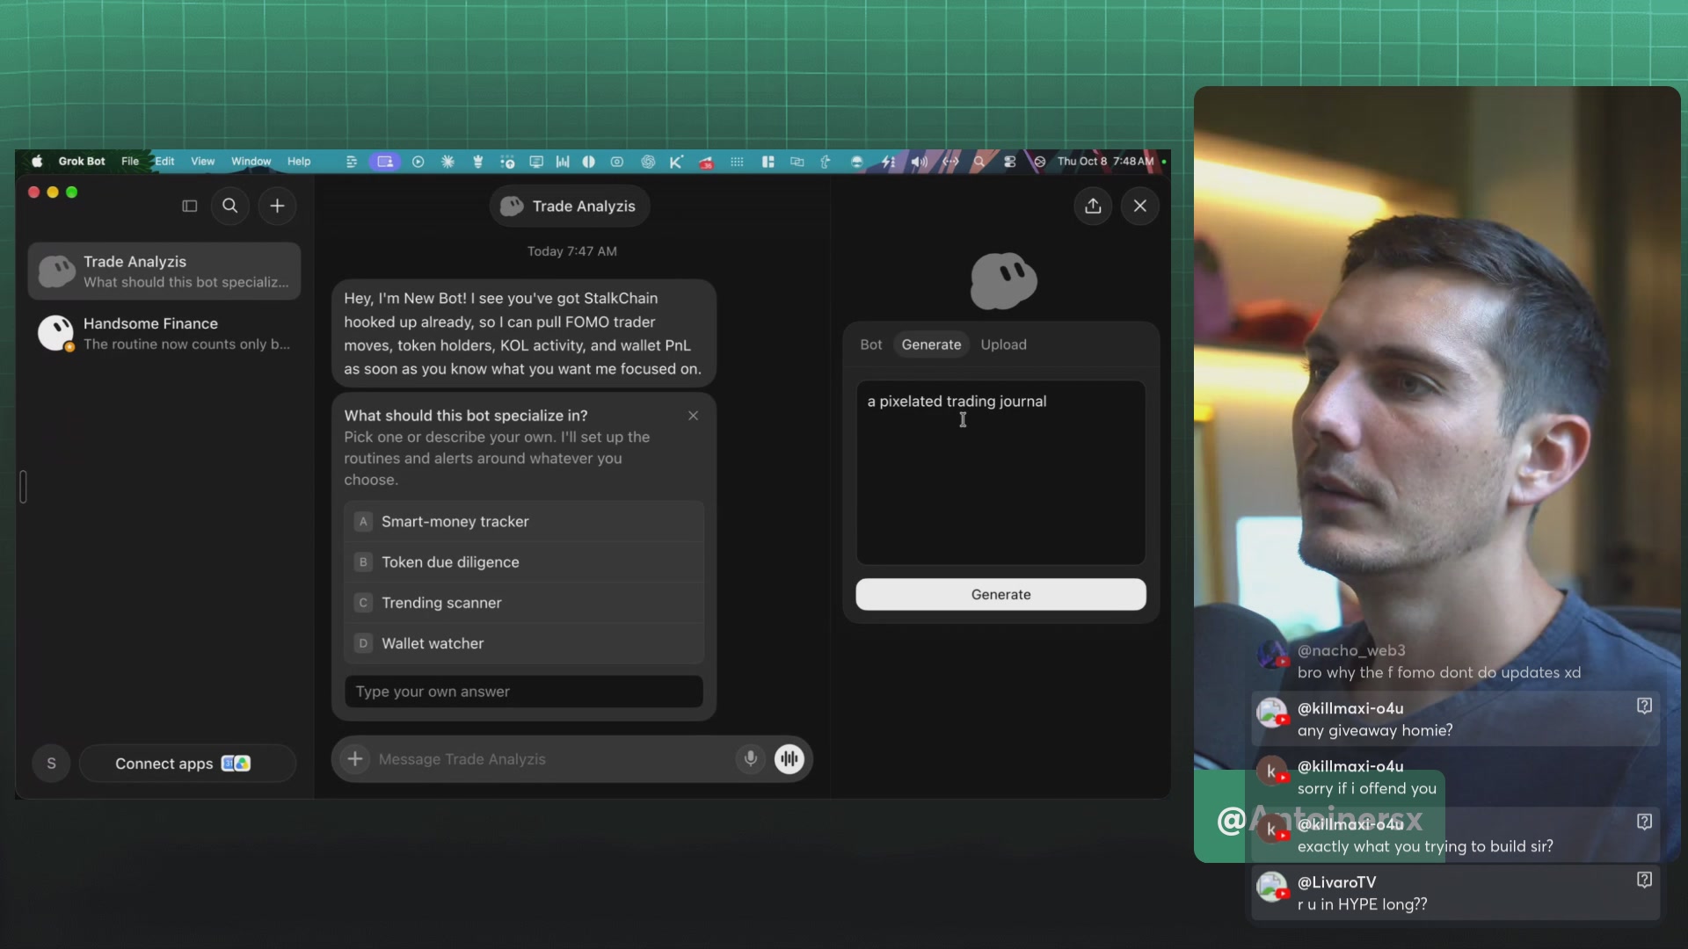1688x949 pixels.
Task: Click the Message Trade Analyzis input
Action: [552, 759]
